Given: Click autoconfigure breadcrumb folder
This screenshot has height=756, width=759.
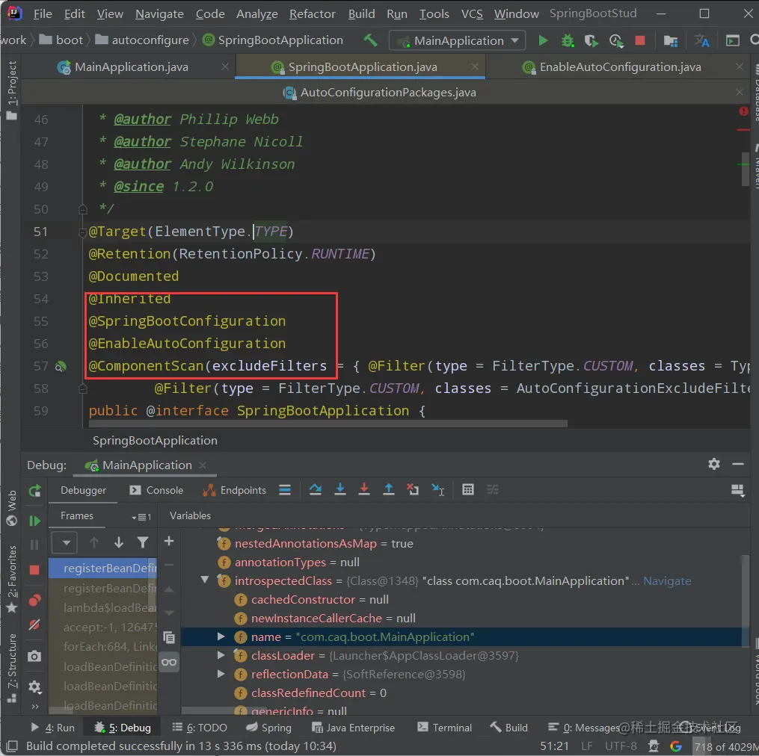Looking at the screenshot, I should tap(142, 40).
